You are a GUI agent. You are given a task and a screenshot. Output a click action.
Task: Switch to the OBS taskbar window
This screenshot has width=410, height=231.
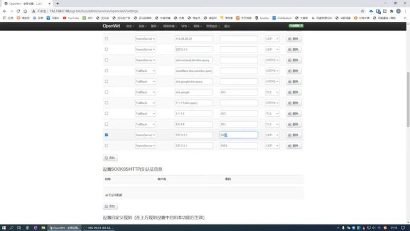pos(99,228)
